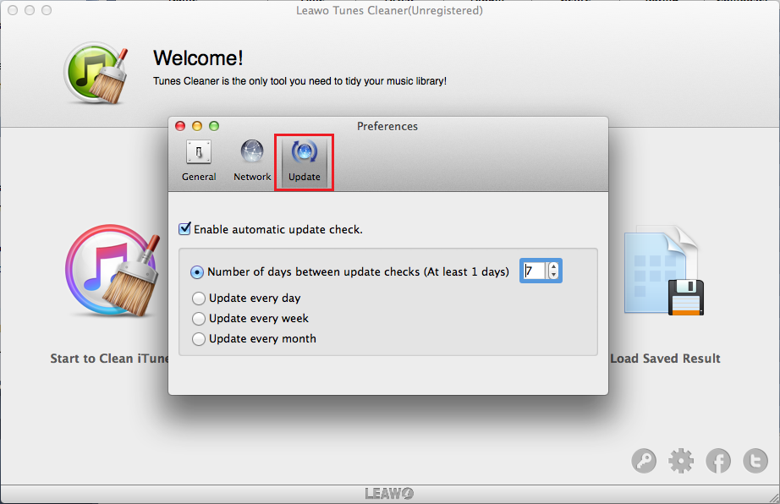This screenshot has width=780, height=504.
Task: Select the Update preferences tab
Action: point(304,161)
